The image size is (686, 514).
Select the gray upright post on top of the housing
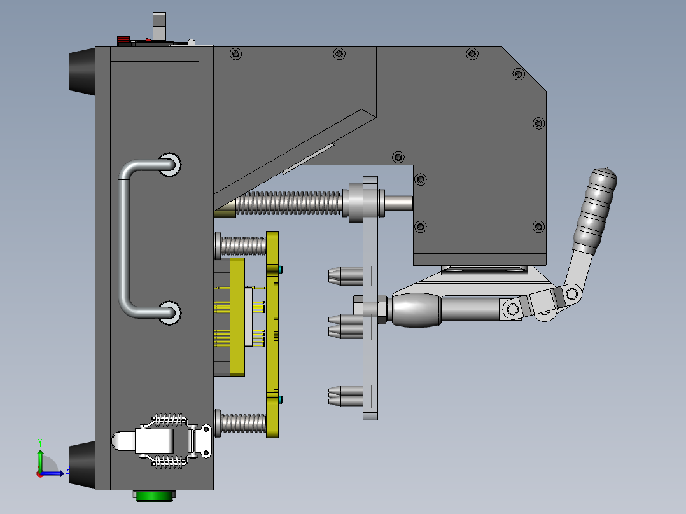point(159,27)
